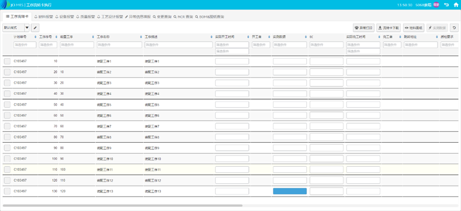461x211 pixels.
Task: Check the row box for sequence 100
Action: [7, 159]
